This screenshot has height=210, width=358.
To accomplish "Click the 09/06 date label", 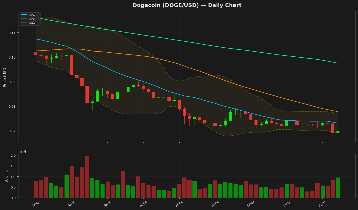I will (x=108, y=204).
